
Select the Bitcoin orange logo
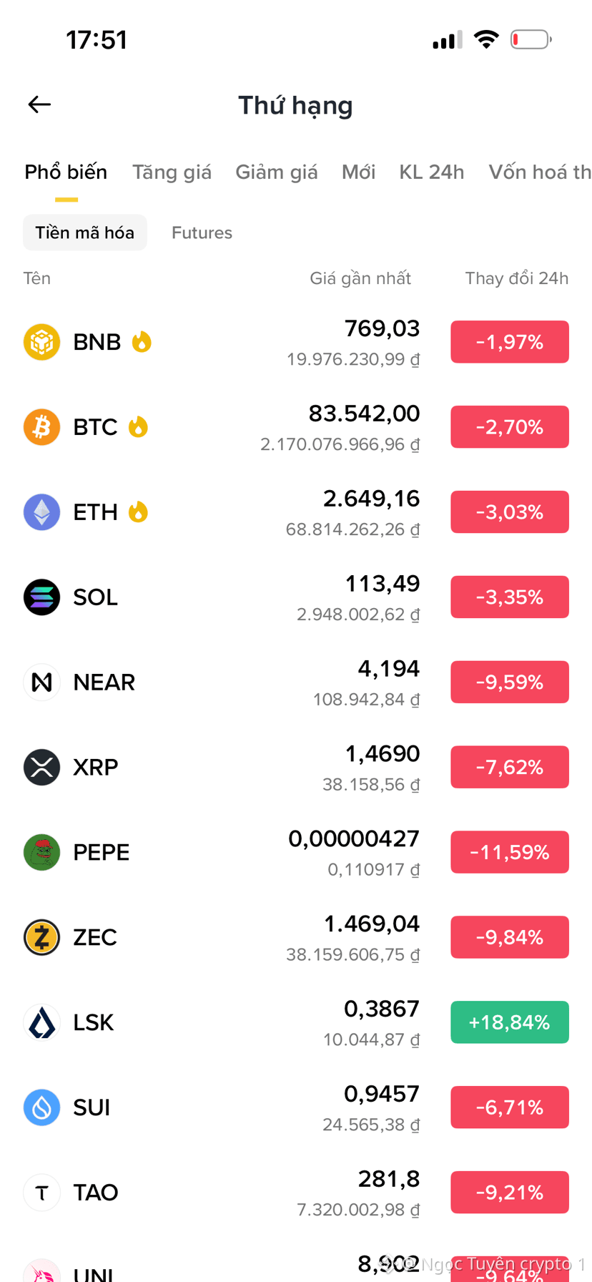(x=41, y=427)
